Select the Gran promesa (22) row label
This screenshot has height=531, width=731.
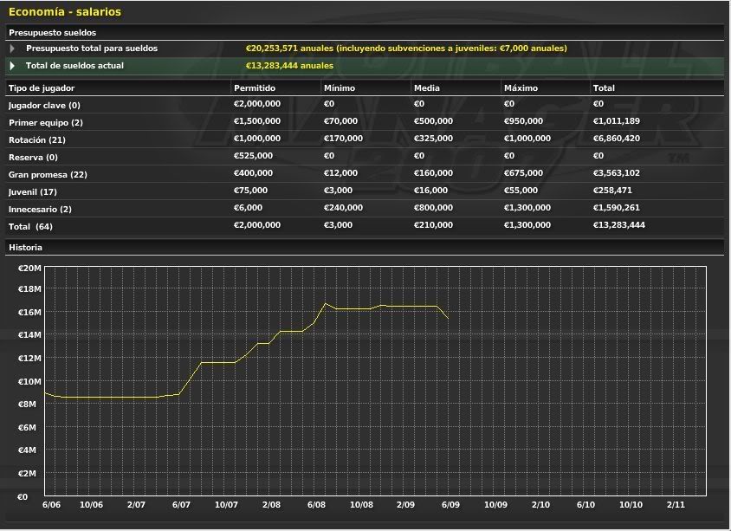click(x=48, y=174)
